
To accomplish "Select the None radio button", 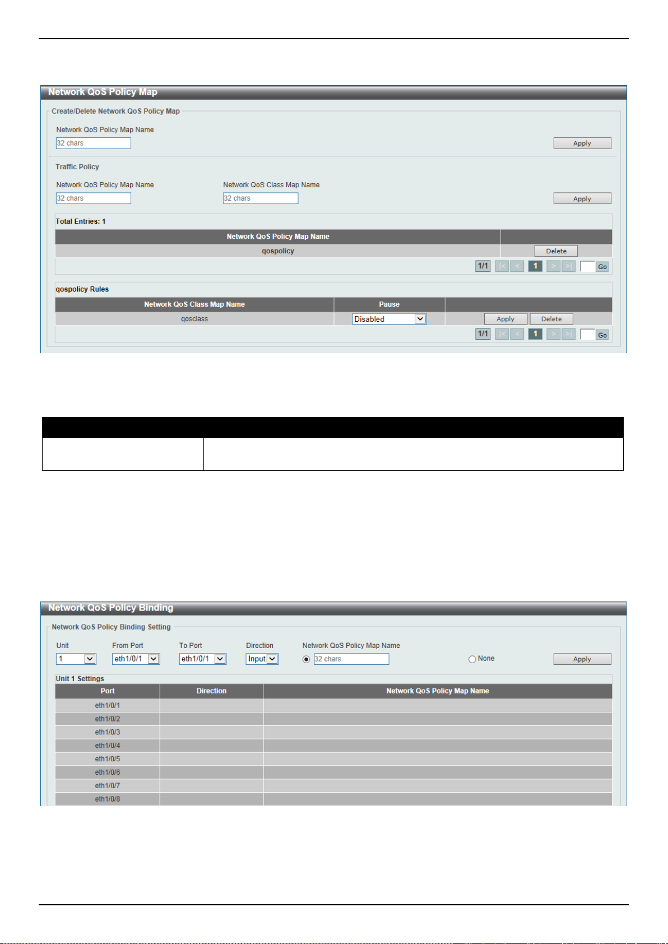I will tap(472, 659).
